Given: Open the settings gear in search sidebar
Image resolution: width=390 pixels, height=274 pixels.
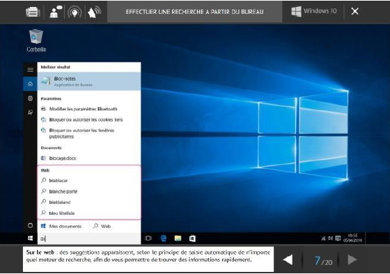Looking at the screenshot, I should [x=31, y=98].
